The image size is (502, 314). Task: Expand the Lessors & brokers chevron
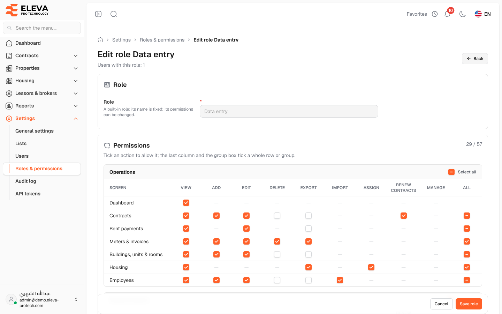pos(76,93)
